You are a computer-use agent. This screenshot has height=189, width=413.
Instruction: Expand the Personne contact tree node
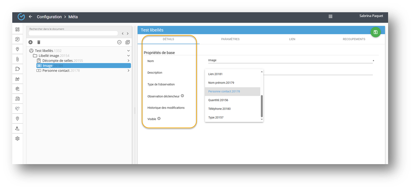click(128, 70)
